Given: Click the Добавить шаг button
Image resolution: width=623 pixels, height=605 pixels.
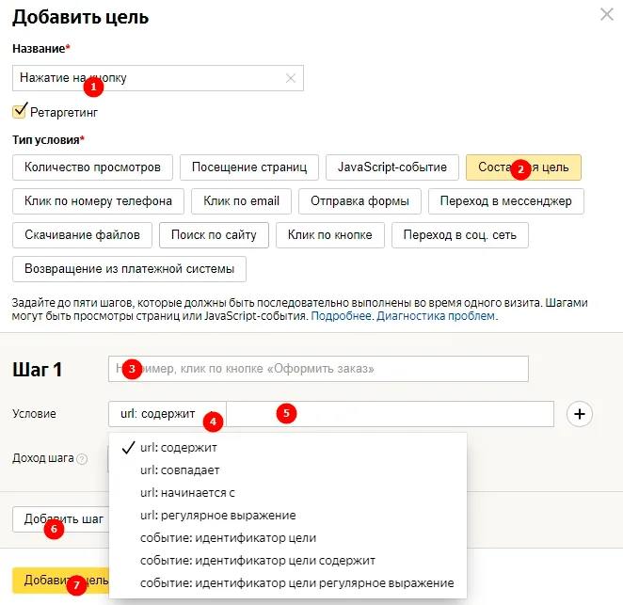Looking at the screenshot, I should (61, 519).
